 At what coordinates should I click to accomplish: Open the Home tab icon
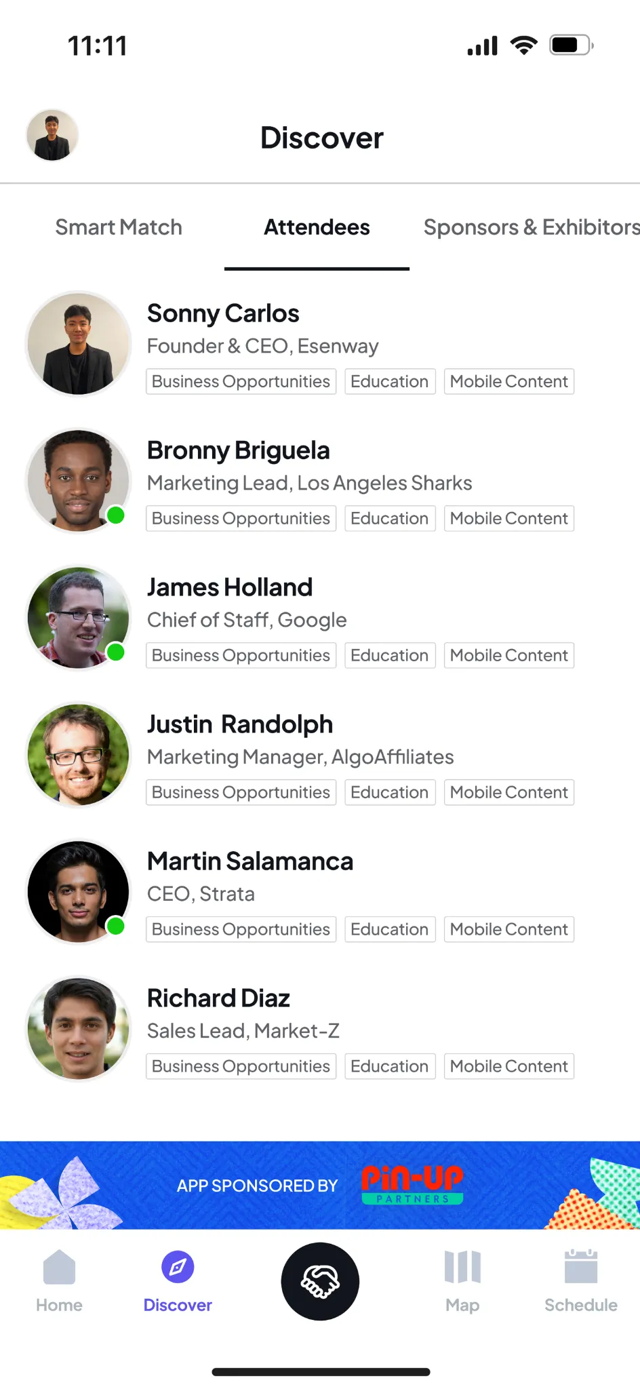pos(59,1267)
